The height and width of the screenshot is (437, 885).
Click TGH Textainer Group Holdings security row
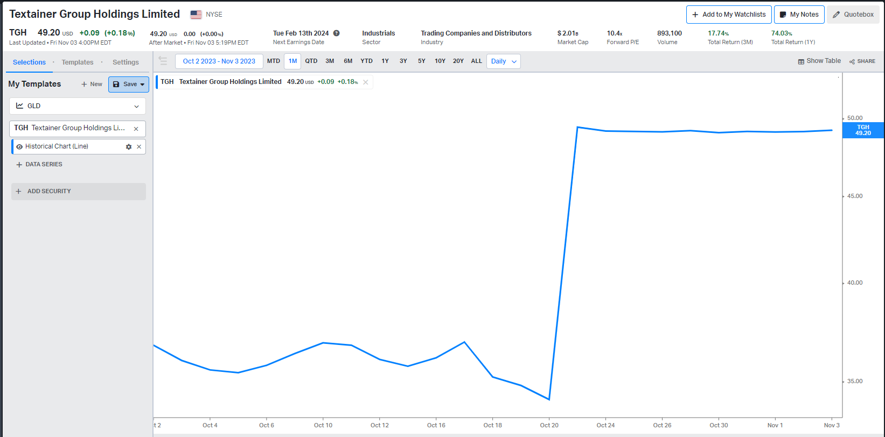tap(78, 129)
